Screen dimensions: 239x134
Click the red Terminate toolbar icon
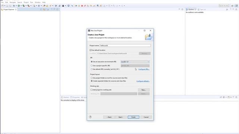(x=82, y=6)
